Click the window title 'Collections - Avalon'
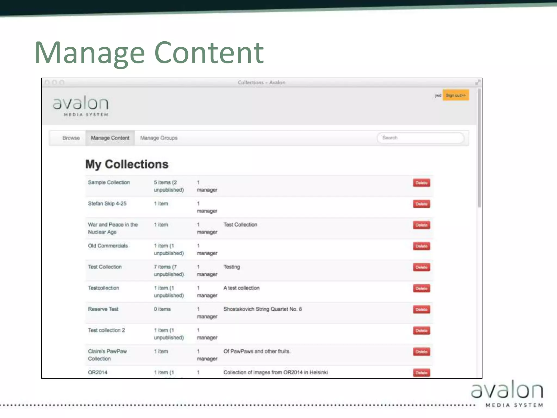The image size is (557, 418). click(261, 82)
